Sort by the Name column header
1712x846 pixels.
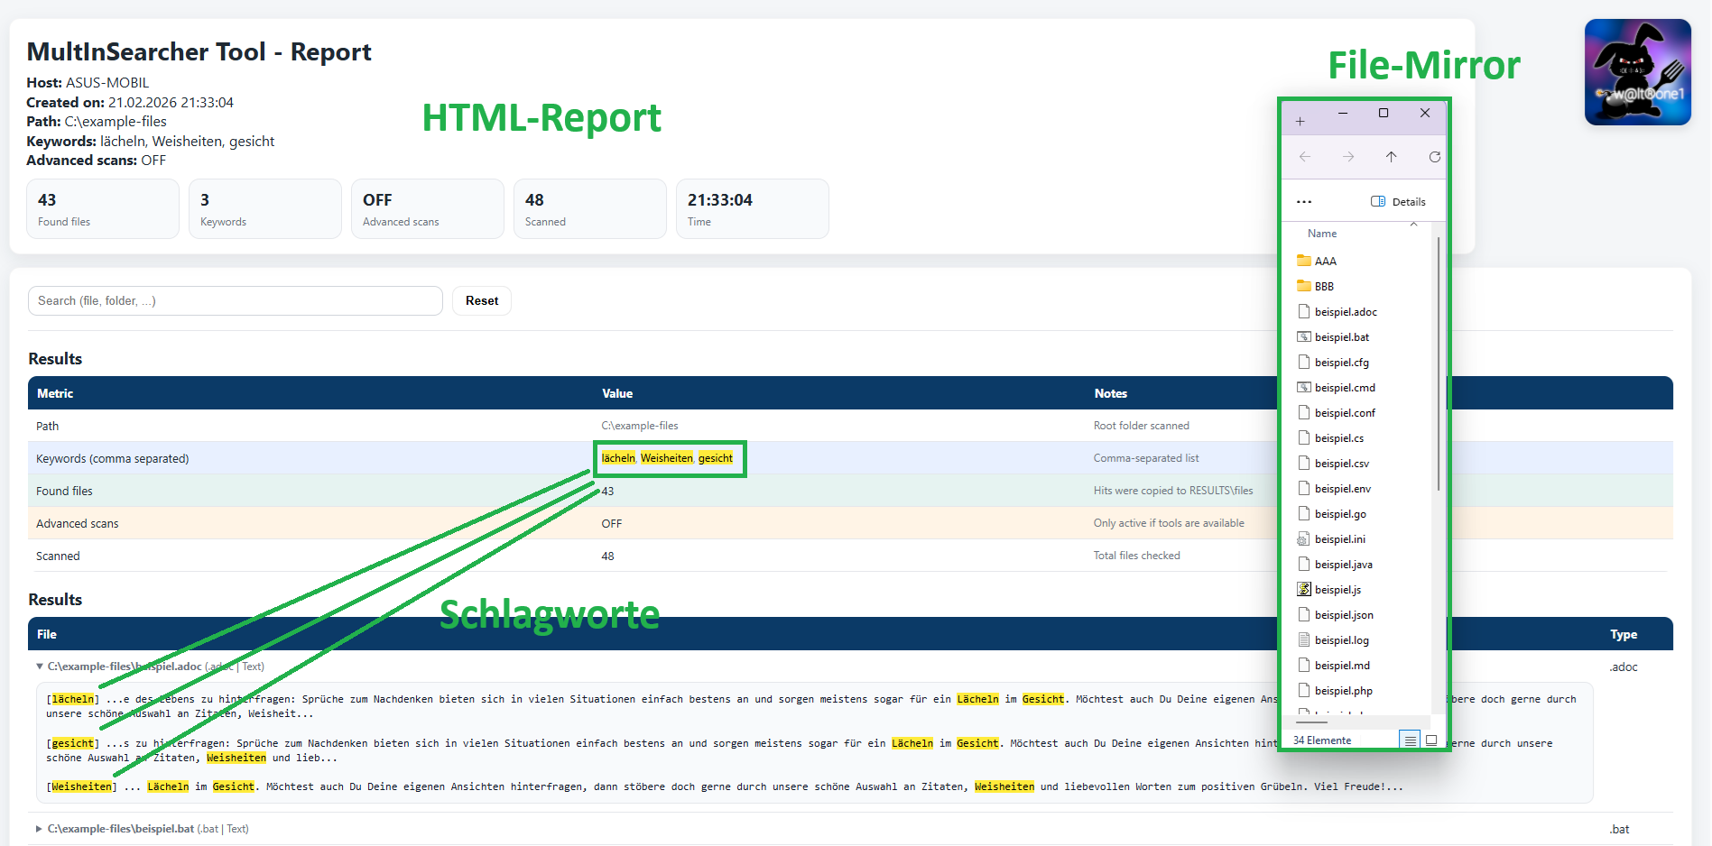(1322, 234)
